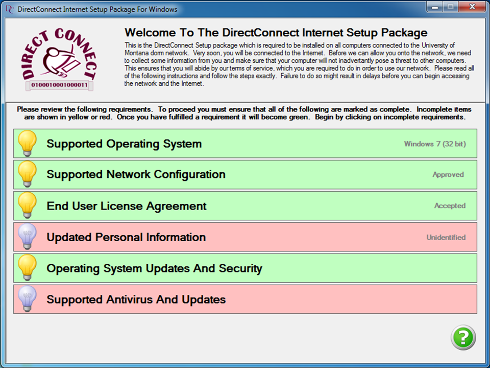Viewport: 490px width, 368px height.
Task: Open the End User License Agreement requirement
Action: tap(246, 205)
